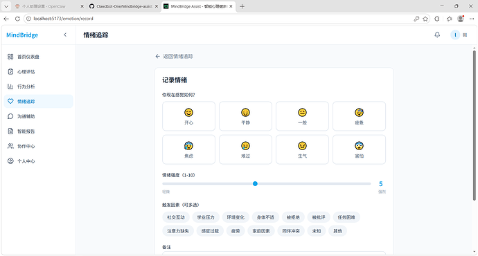Toggle the 身体不适 trigger tag
Viewport: 478px width, 256px height.
(265, 217)
